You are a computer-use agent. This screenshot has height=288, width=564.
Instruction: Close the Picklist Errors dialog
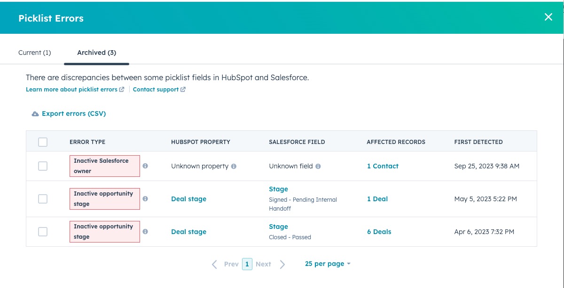pyautogui.click(x=548, y=17)
